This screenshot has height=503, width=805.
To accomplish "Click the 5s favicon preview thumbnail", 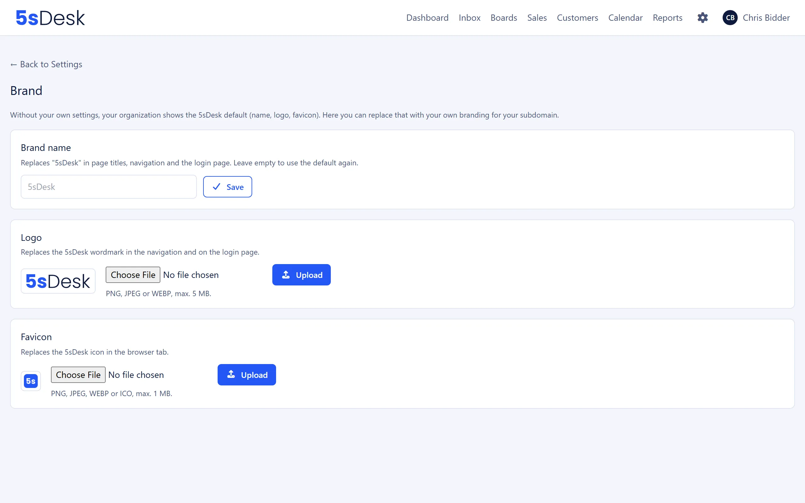I will click(x=31, y=381).
